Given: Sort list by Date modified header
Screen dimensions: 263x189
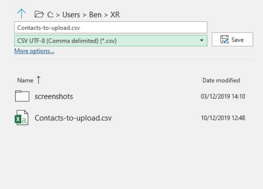Looking at the screenshot, I should point(221,80).
